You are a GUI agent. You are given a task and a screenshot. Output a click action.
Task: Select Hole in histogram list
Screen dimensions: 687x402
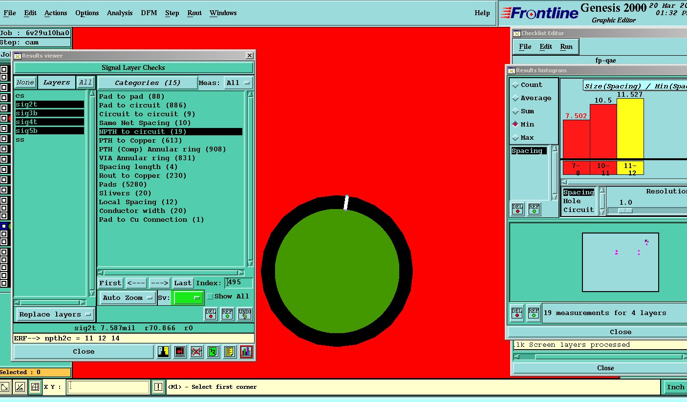pyautogui.click(x=572, y=201)
